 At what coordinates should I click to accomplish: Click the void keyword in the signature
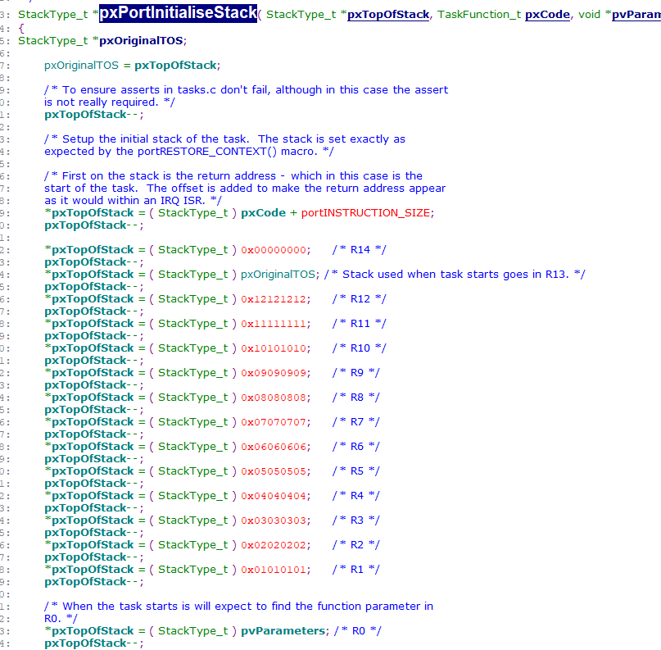click(x=590, y=15)
